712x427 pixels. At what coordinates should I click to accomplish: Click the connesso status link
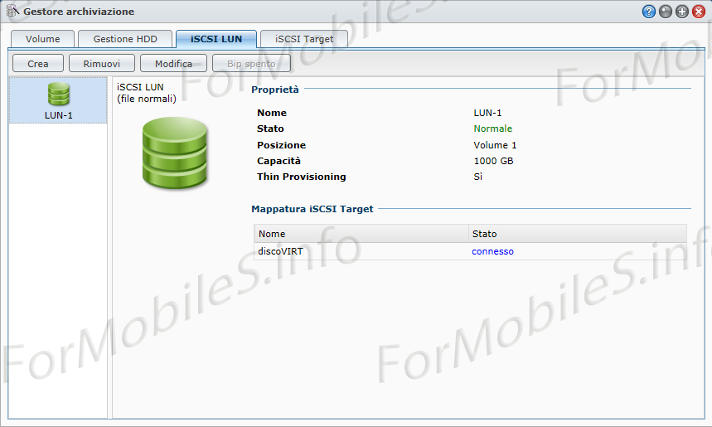[x=493, y=251]
